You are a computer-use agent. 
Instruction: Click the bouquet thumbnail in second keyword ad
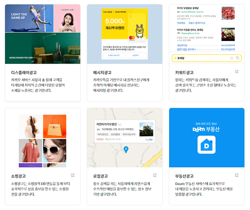pyautogui.click(x=228, y=34)
